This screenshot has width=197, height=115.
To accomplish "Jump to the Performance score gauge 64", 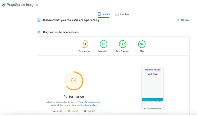I will [x=84, y=44].
